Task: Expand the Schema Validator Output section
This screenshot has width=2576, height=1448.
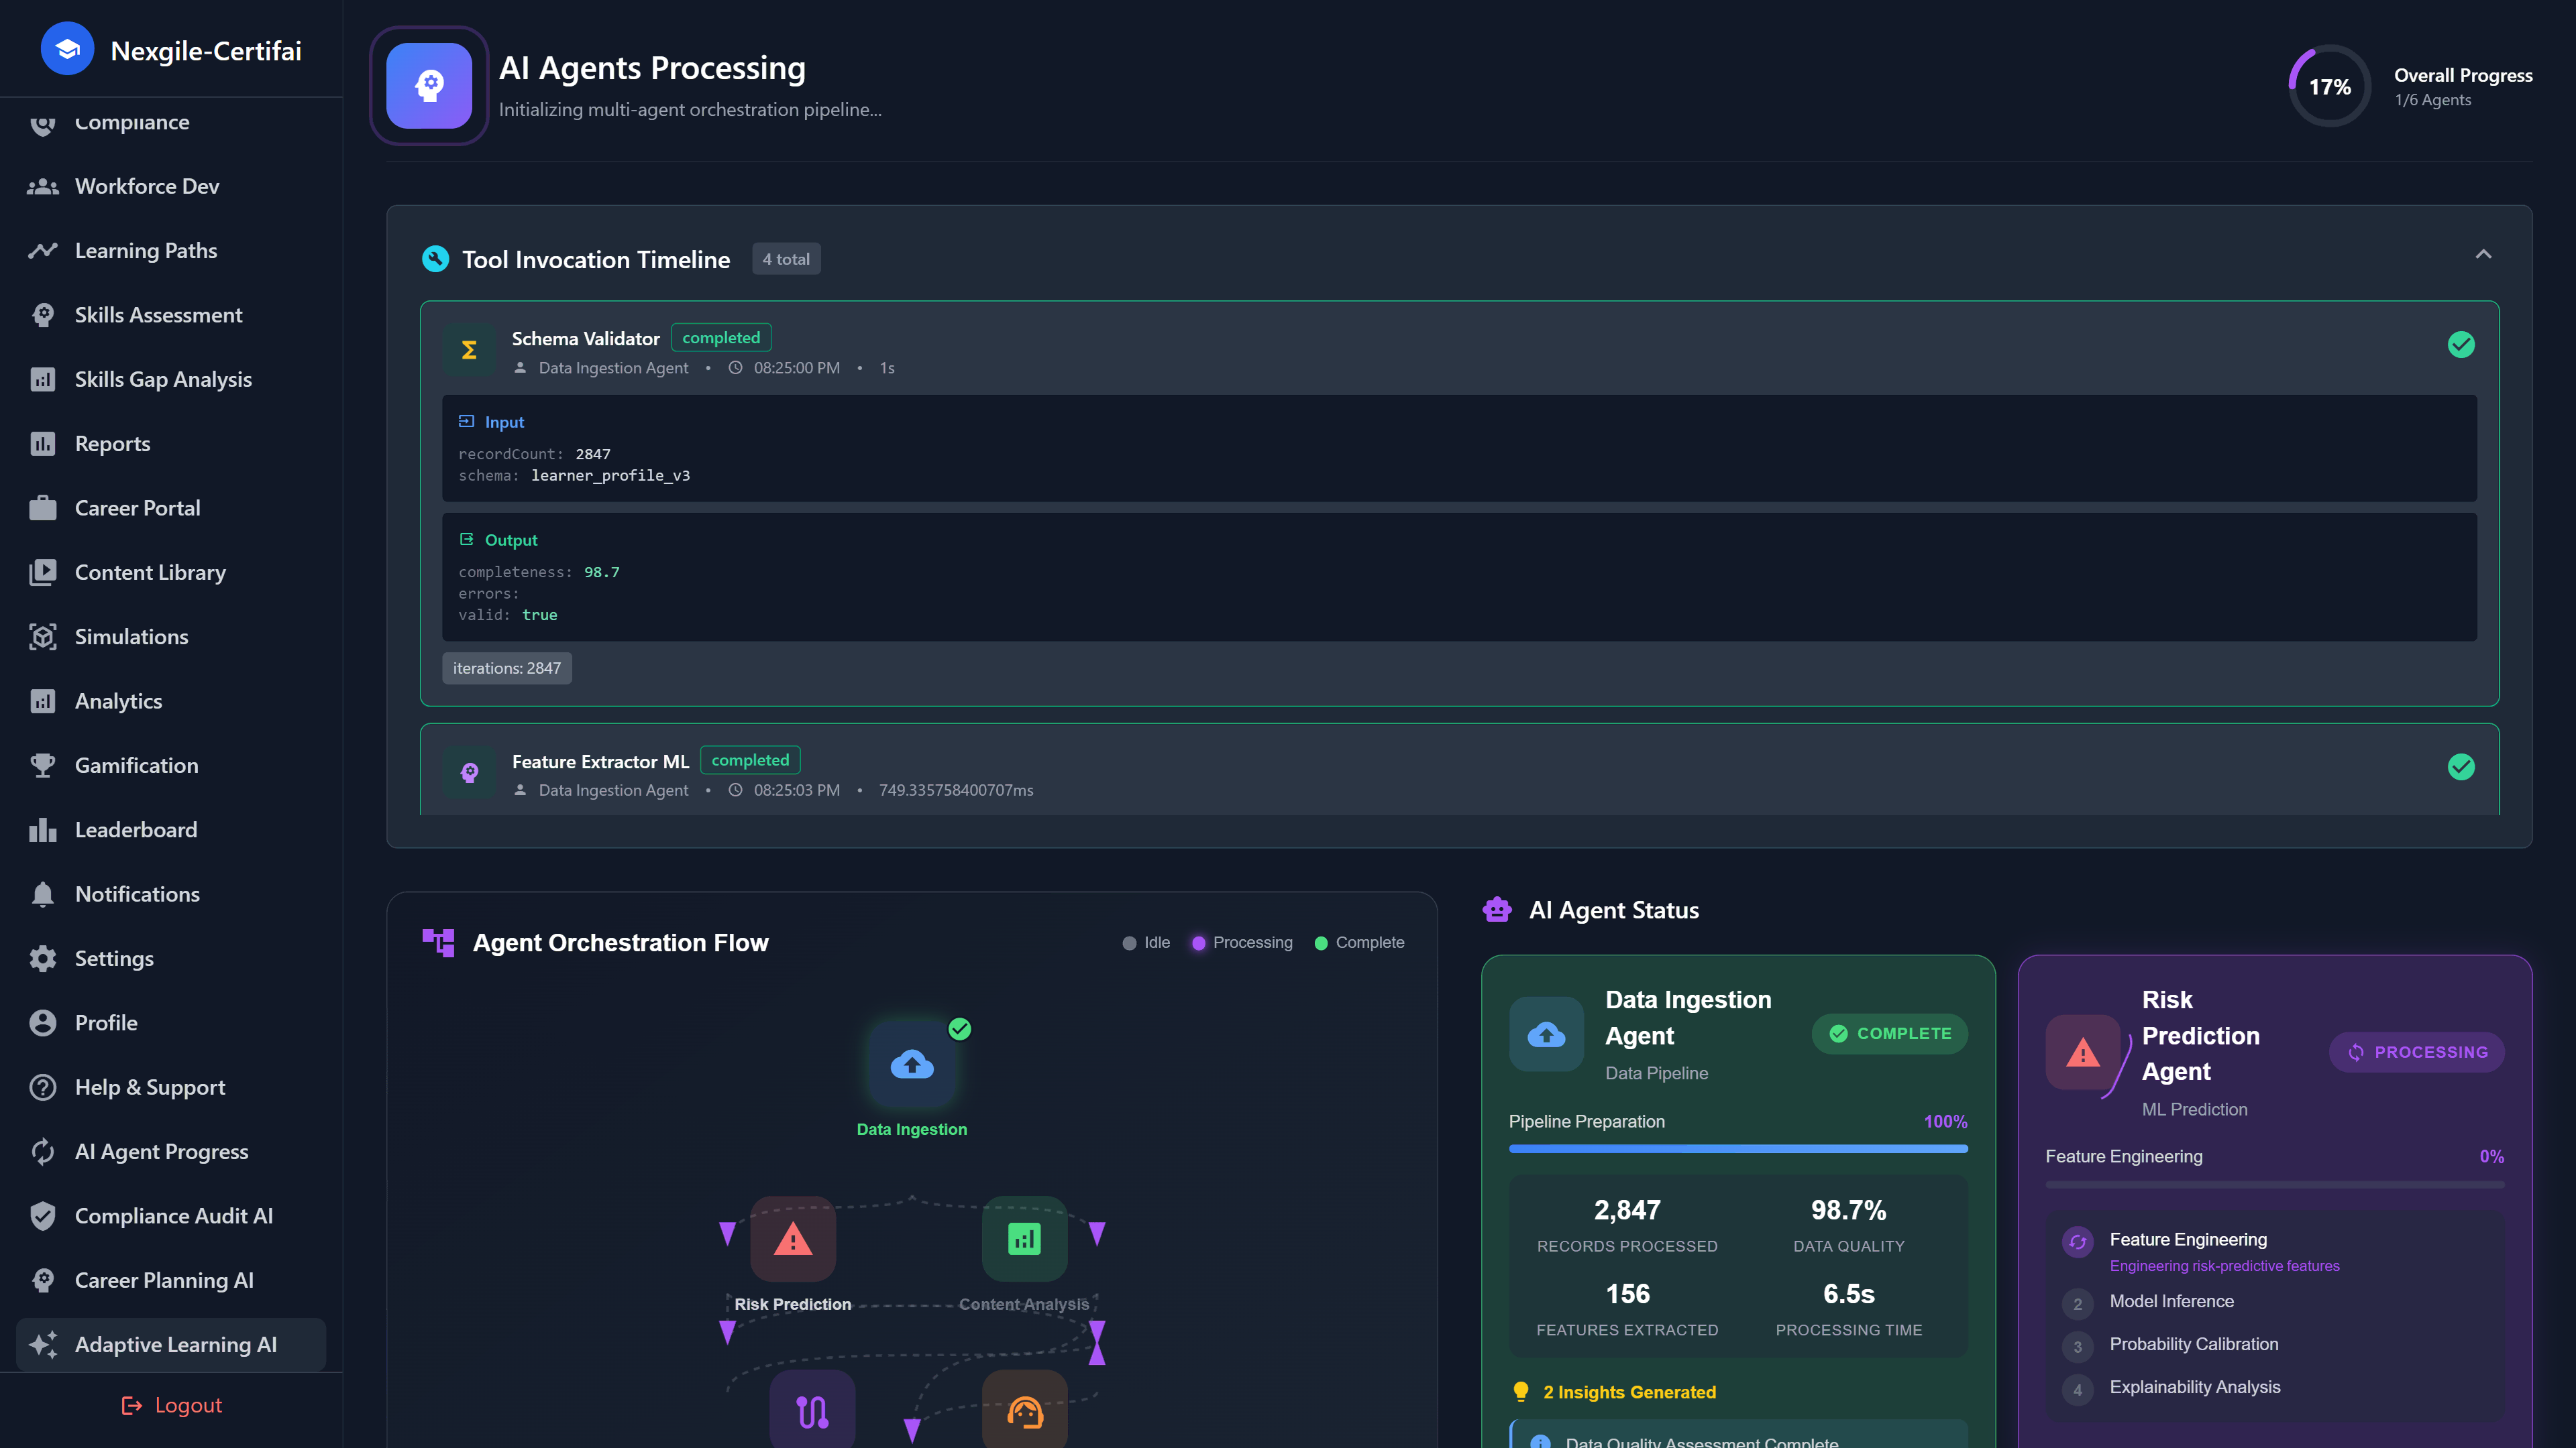Action: (x=511, y=540)
